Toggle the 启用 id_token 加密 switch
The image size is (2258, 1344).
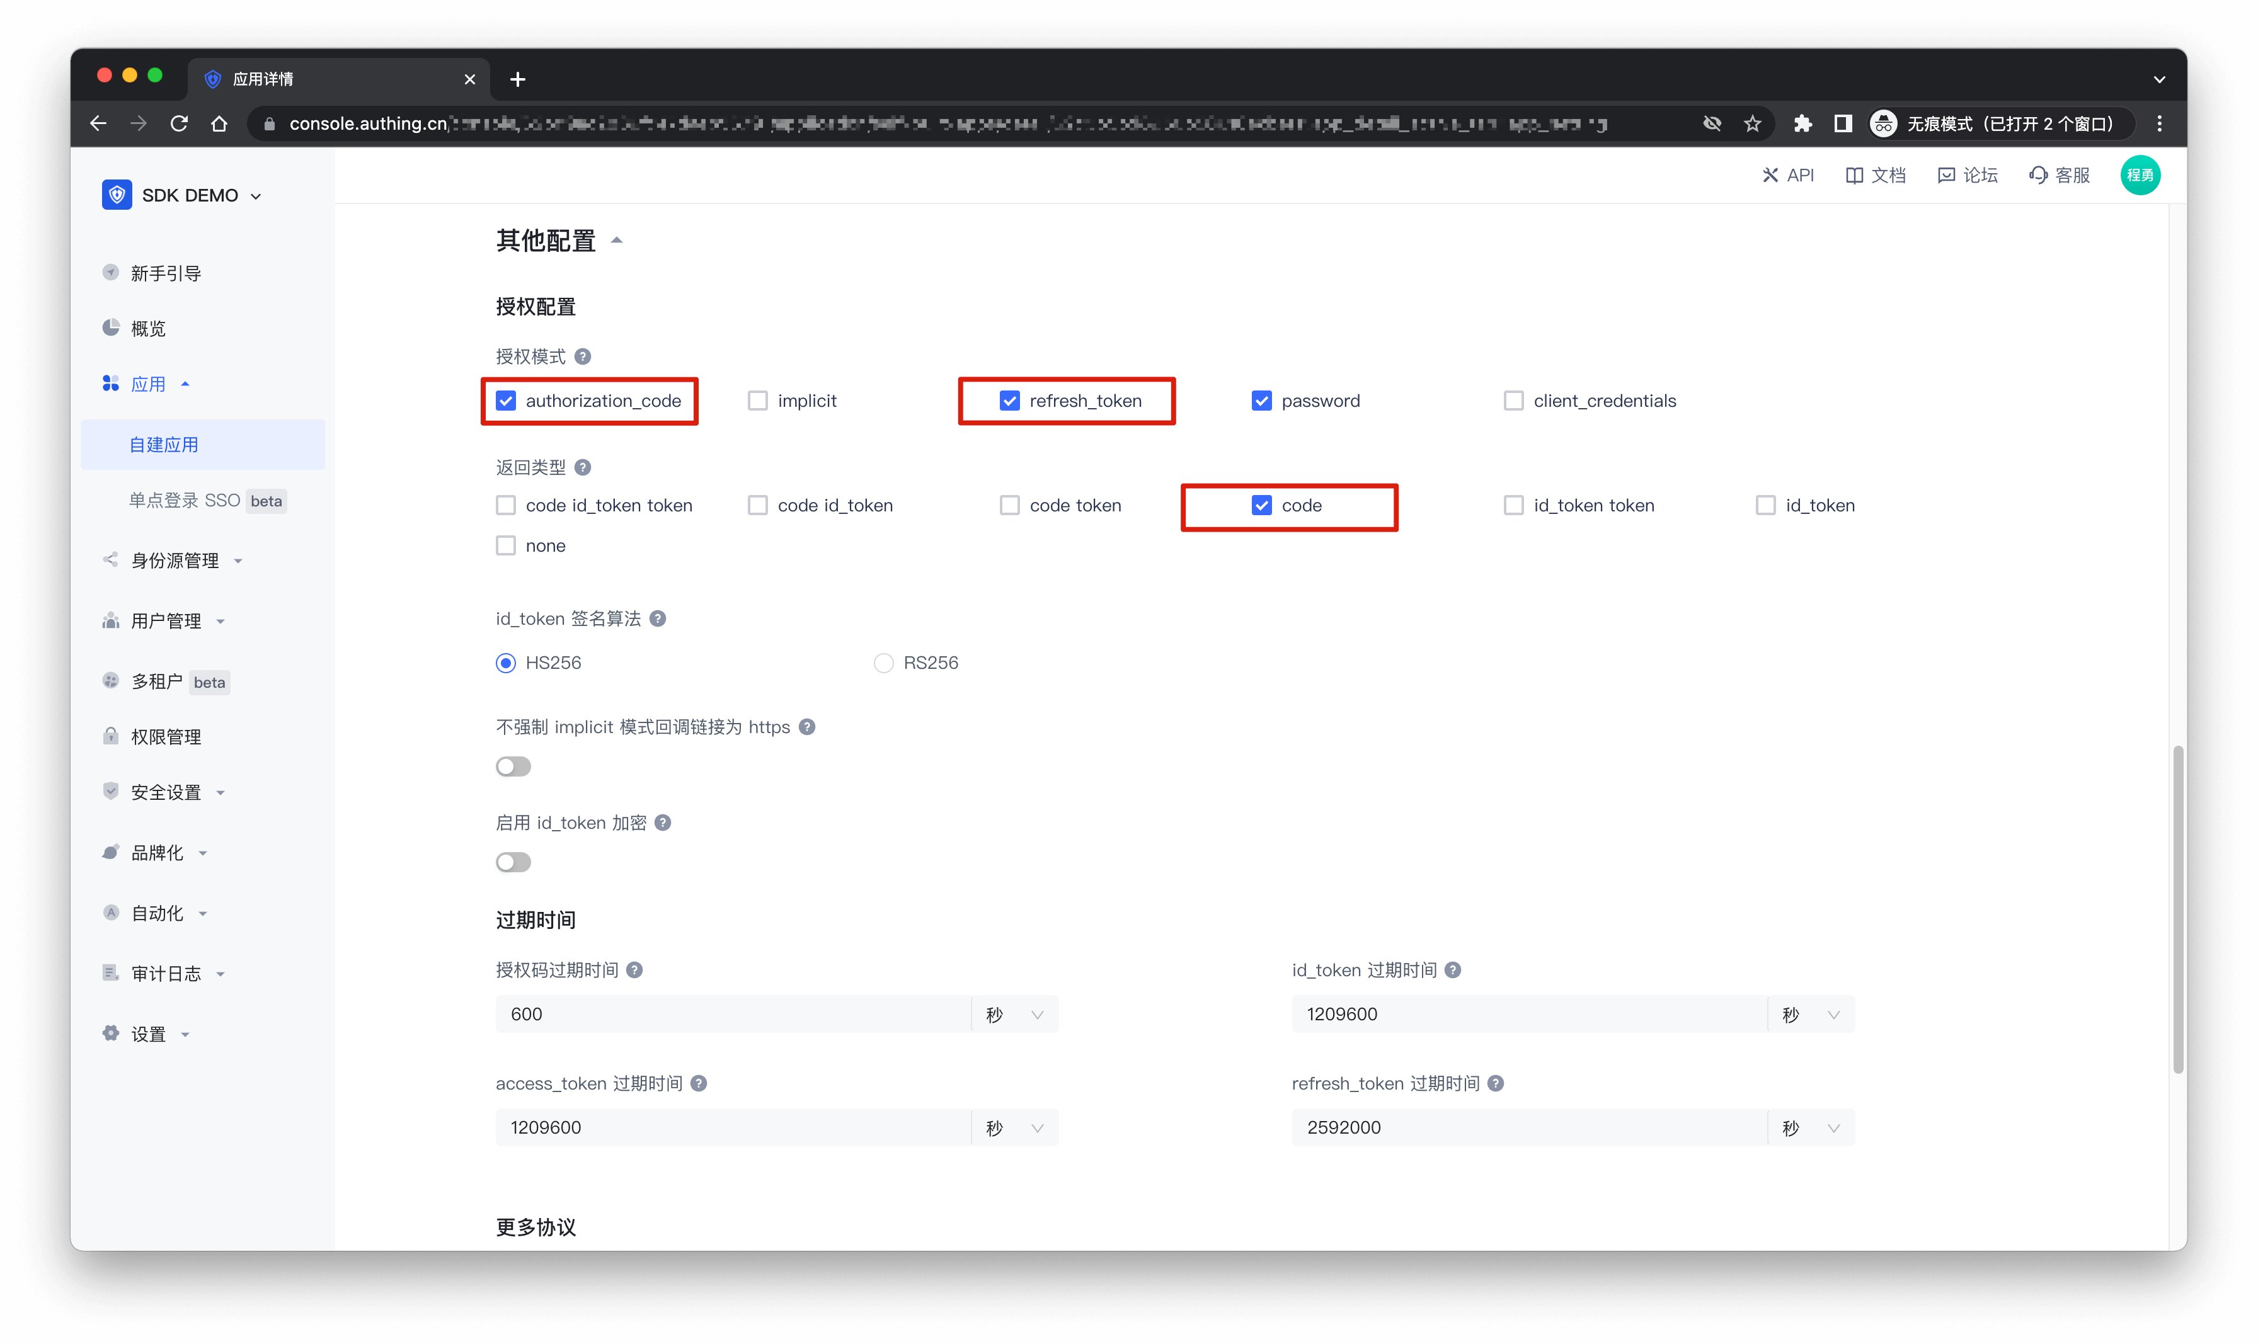[513, 862]
